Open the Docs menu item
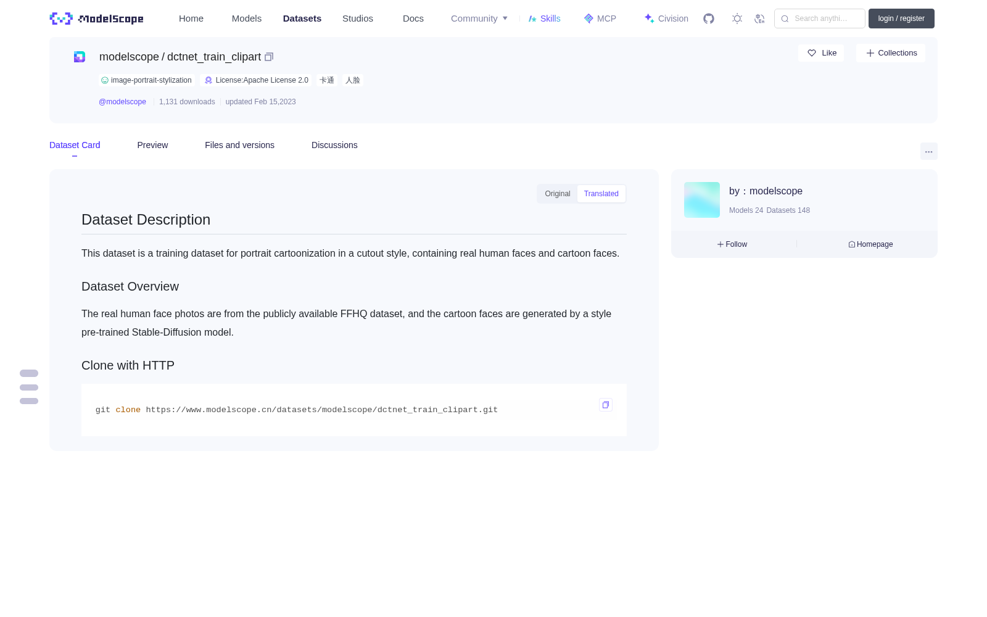Image resolution: width=987 pixels, height=617 pixels. point(413,19)
